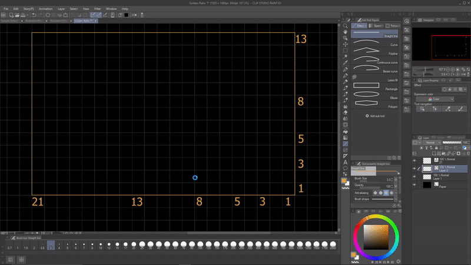Image resolution: width=471 pixels, height=265 pixels.
Task: Click the layer opacity 100 stepper
Action: (x=469, y=143)
